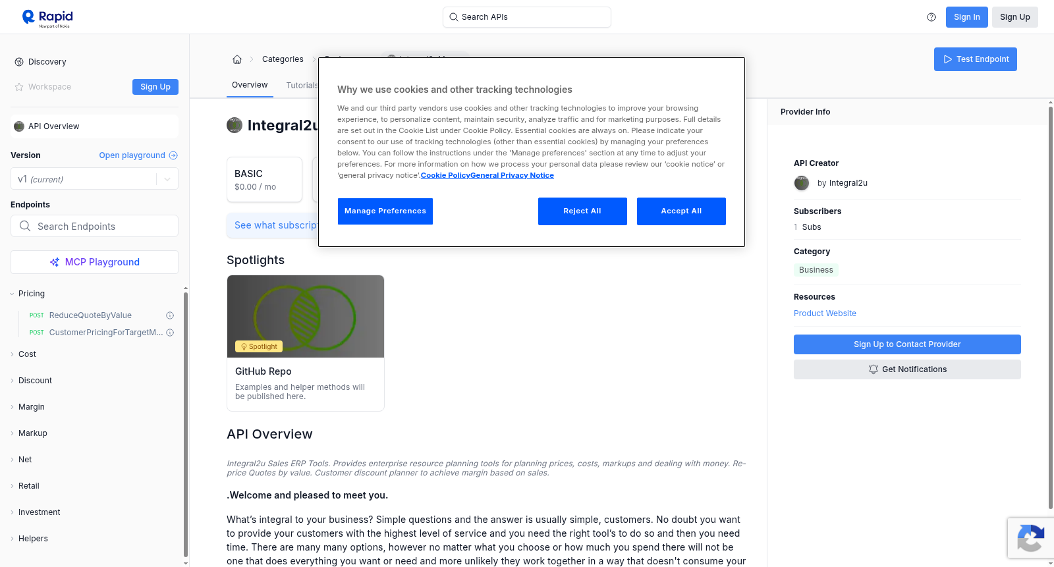Expand the Net endpoint group
This screenshot has height=567, width=1054.
coord(12,460)
